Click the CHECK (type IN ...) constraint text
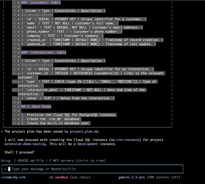 pyautogui.click(x=96, y=82)
